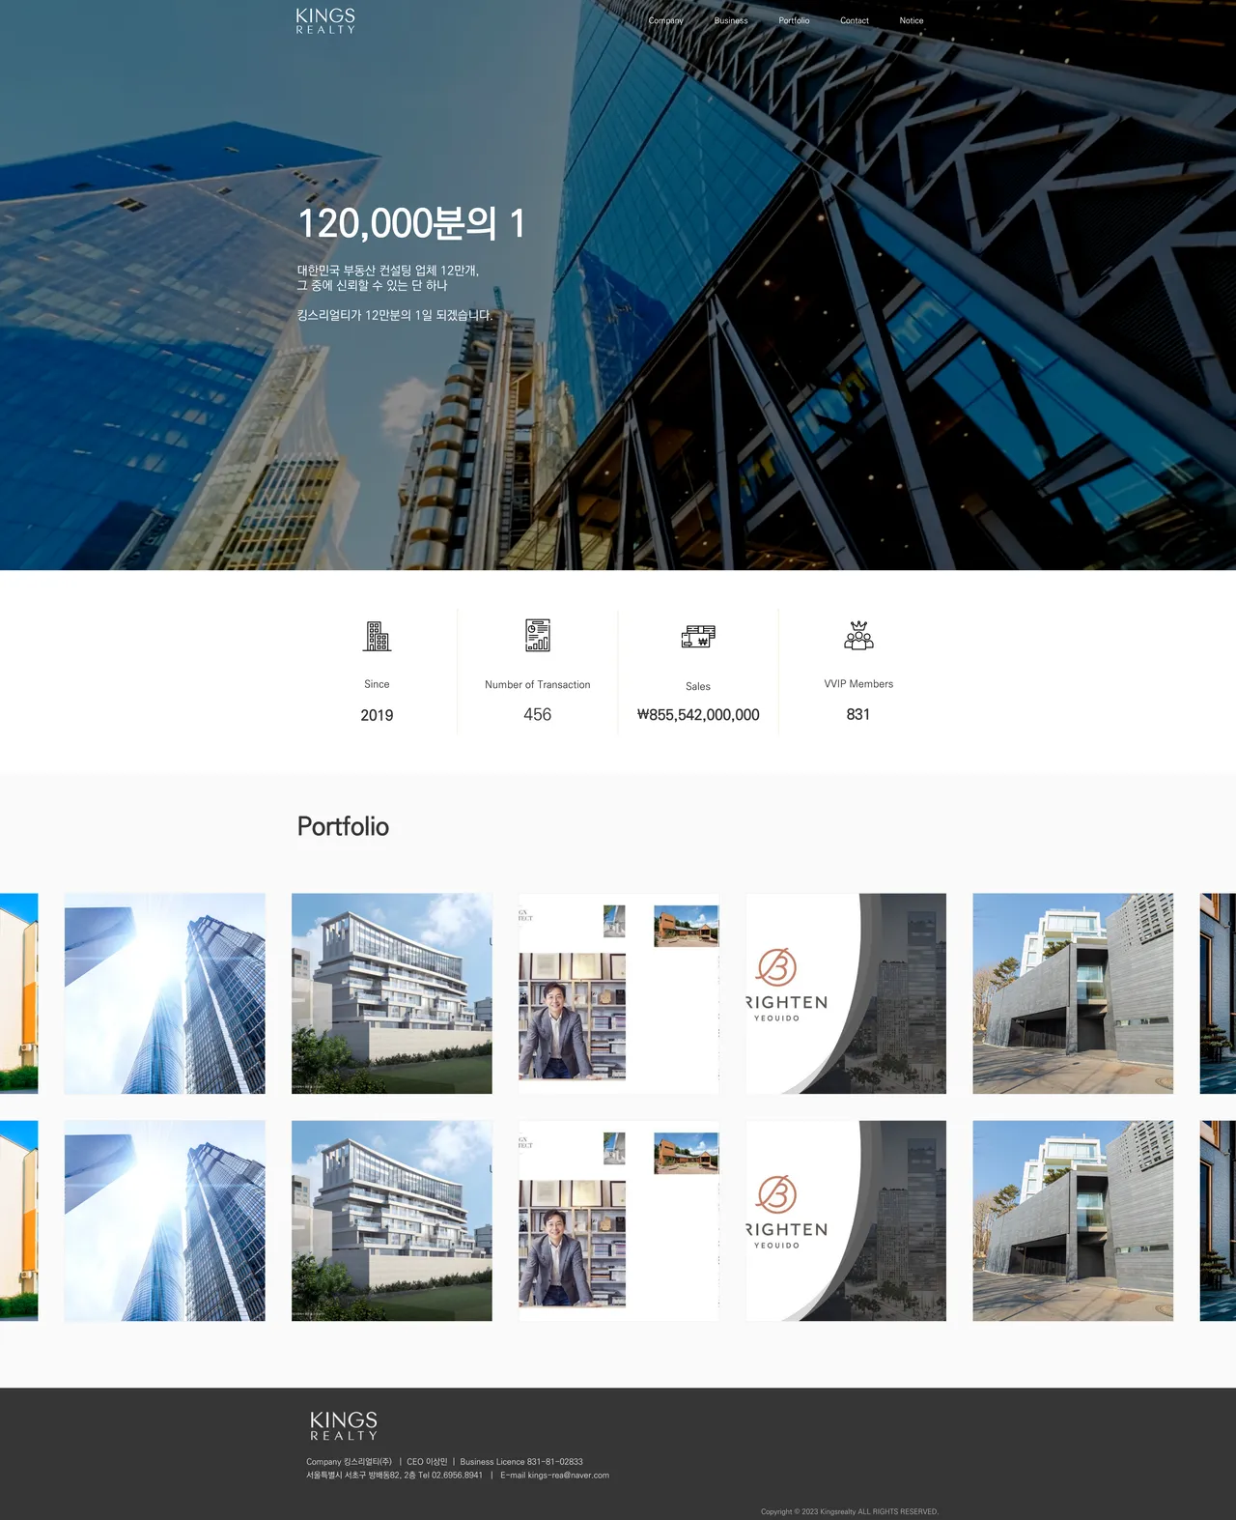Click the 'Business Licence 831-81-02833' footer text

click(x=521, y=1462)
